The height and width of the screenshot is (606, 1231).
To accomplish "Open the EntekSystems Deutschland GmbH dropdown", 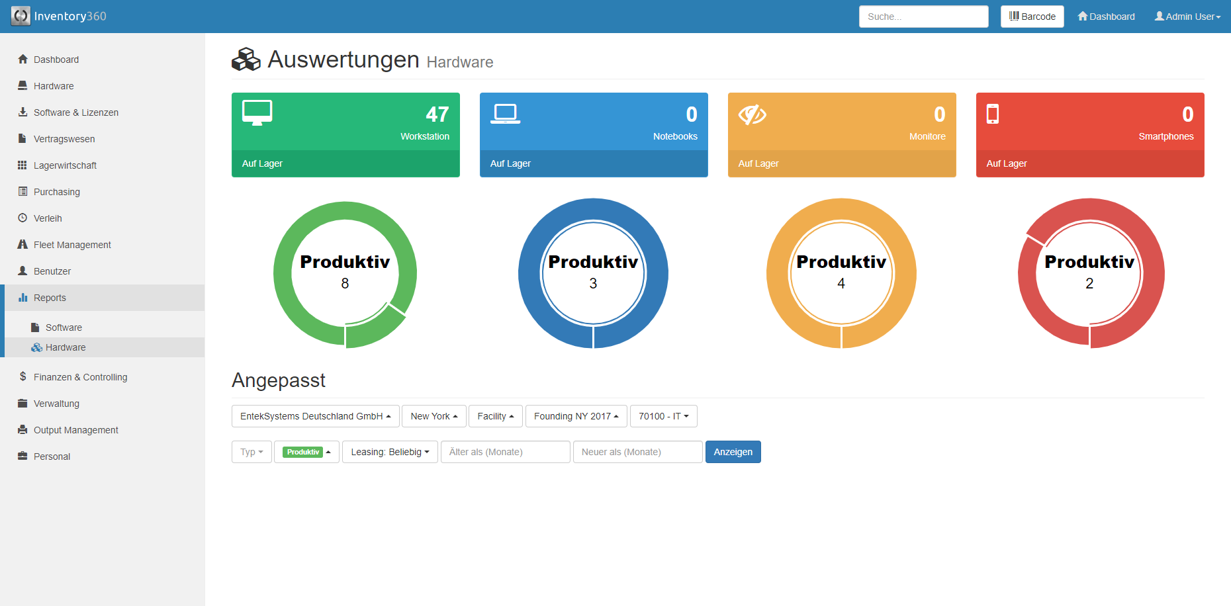I will pos(315,416).
